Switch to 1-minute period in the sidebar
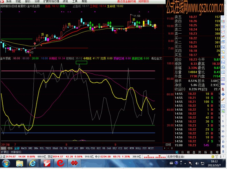 coord(223,116)
